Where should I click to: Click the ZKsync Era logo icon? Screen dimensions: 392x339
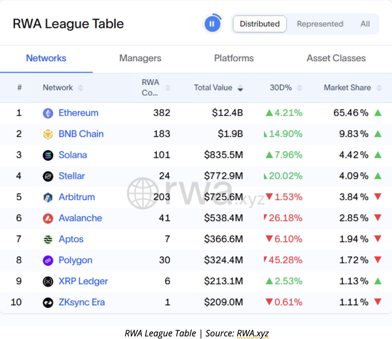point(48,303)
